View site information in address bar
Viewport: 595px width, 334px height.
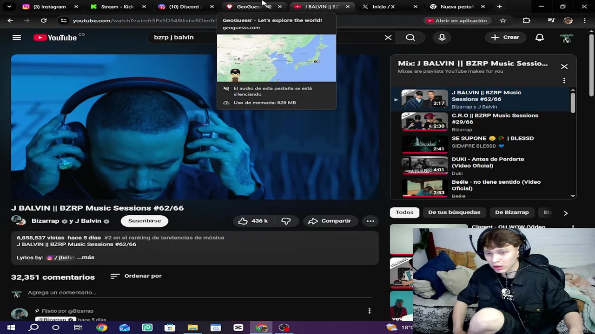pos(64,20)
